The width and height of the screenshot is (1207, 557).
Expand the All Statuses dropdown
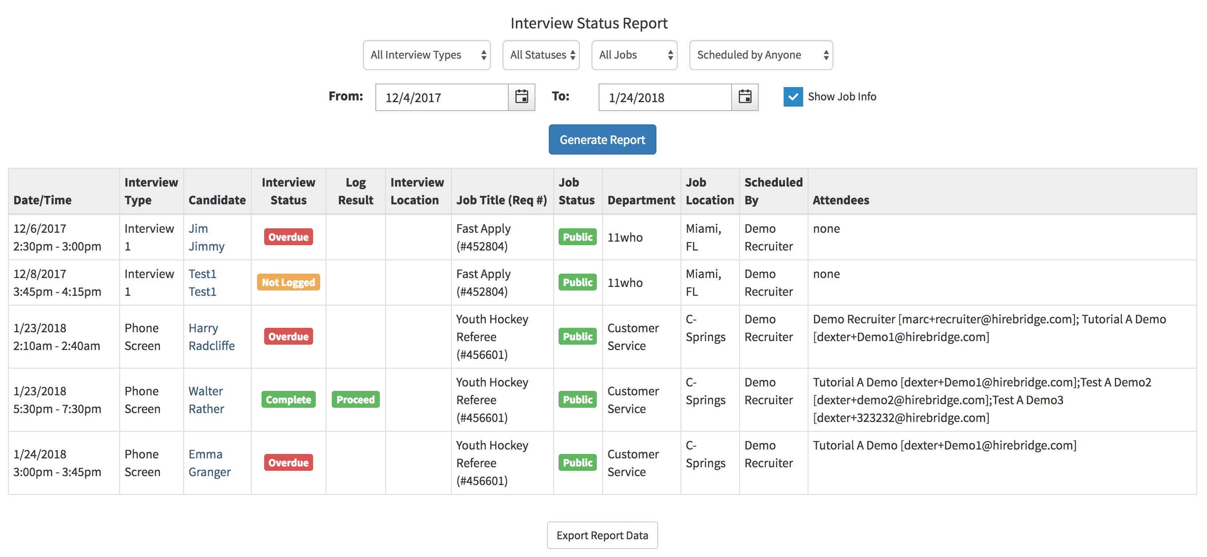(541, 55)
